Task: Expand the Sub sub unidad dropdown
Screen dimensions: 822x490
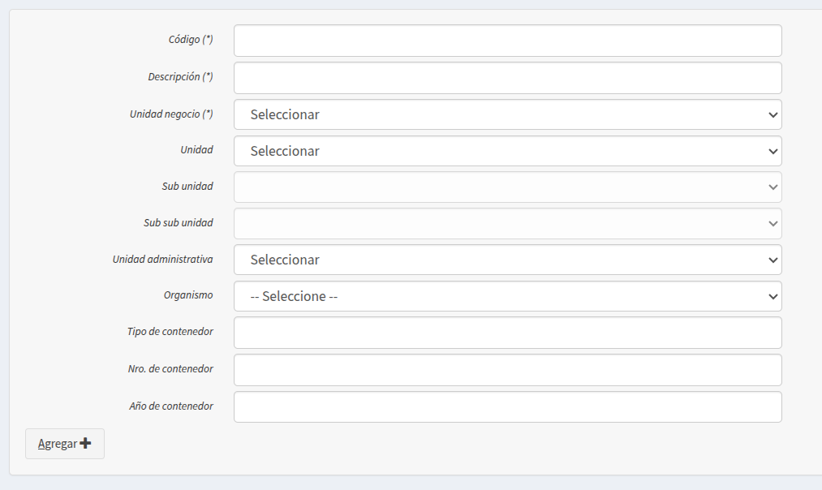Action: 507,223
